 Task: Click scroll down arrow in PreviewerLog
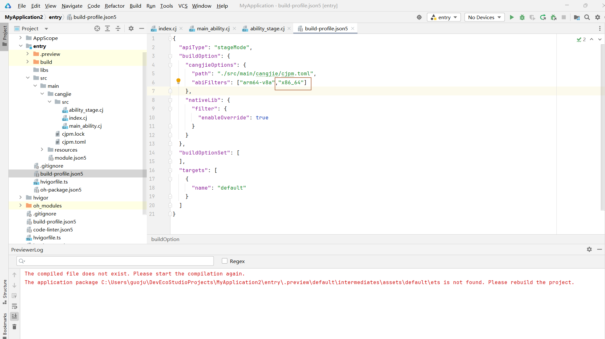point(14,285)
